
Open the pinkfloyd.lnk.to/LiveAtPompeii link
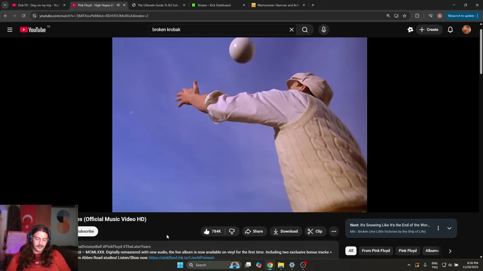click(x=182, y=257)
